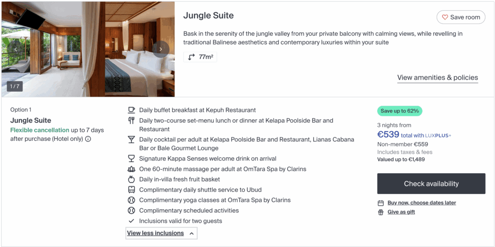Click the Give as gift link
The width and height of the screenshot is (495, 247).
[401, 212]
